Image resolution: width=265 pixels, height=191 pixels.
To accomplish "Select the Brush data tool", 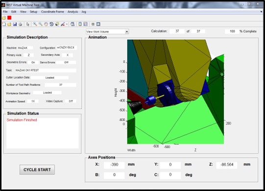I will [x=63, y=24].
